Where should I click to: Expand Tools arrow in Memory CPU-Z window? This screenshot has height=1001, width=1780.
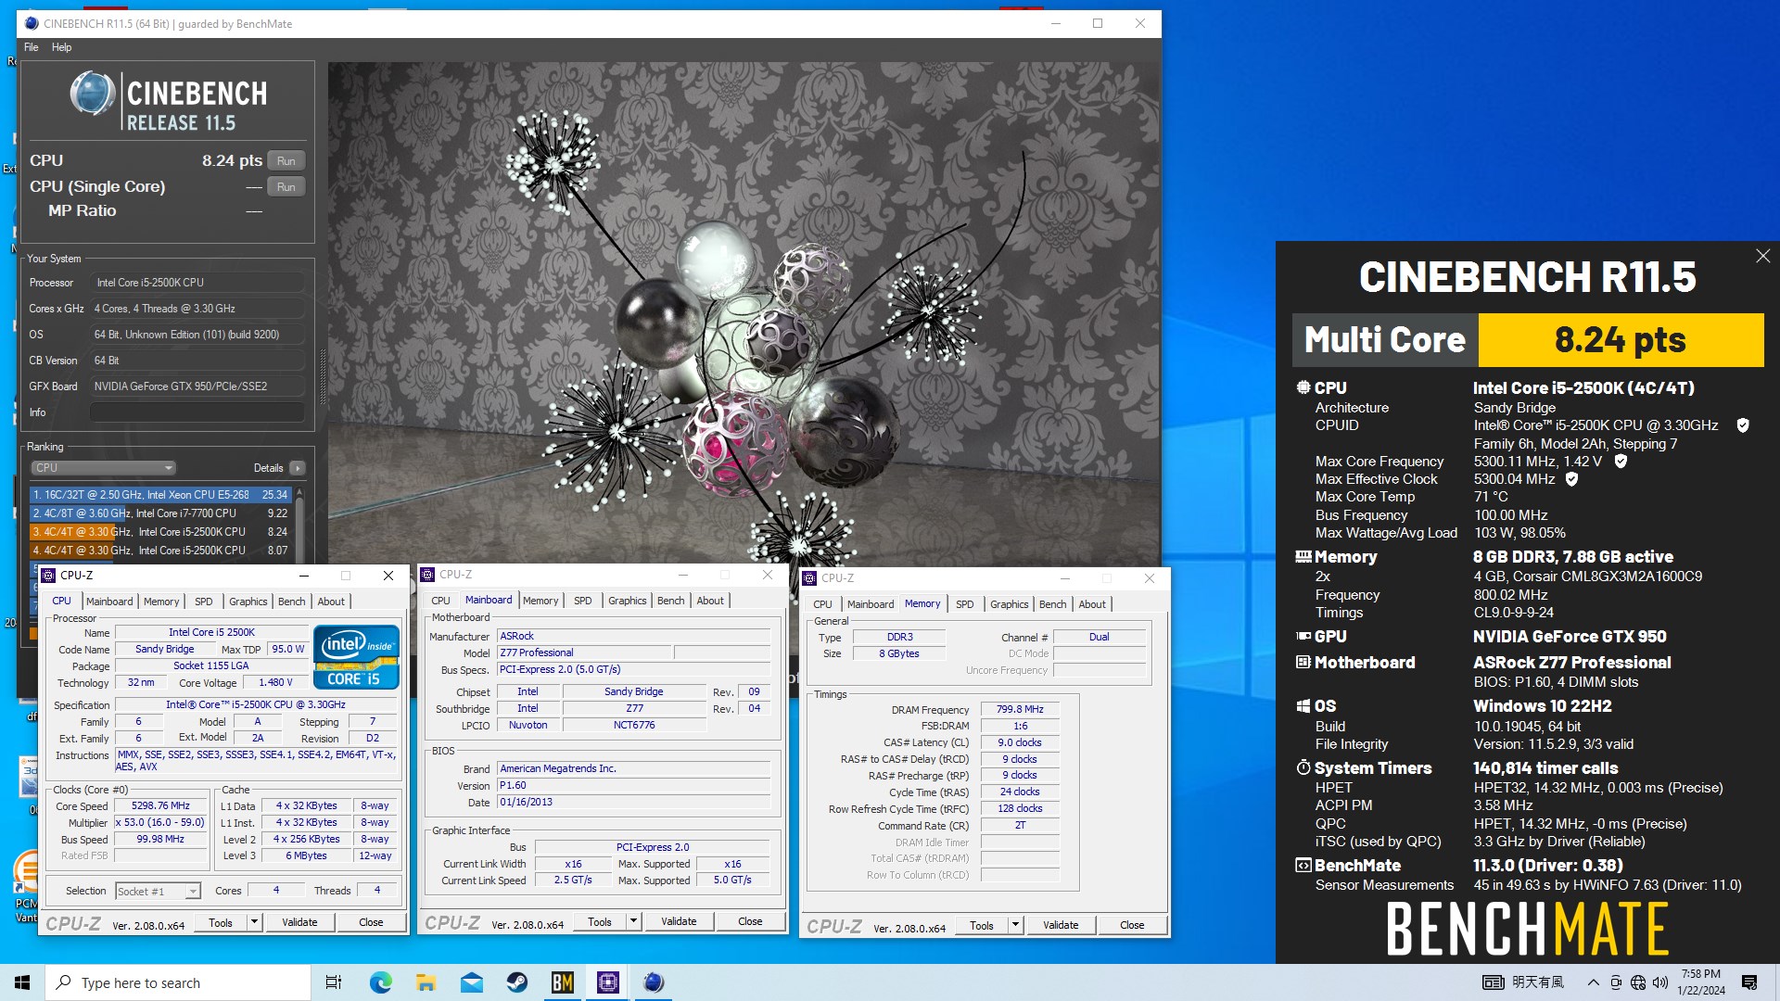[x=1015, y=926]
